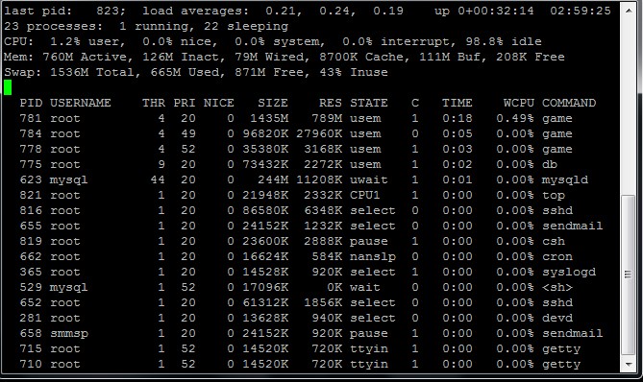Click the 789M resident memory value

pos(327,118)
